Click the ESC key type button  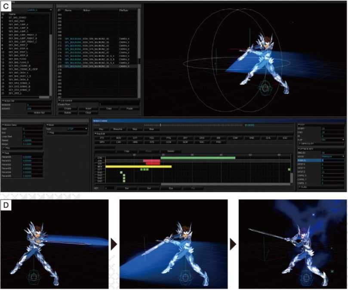(x=285, y=138)
